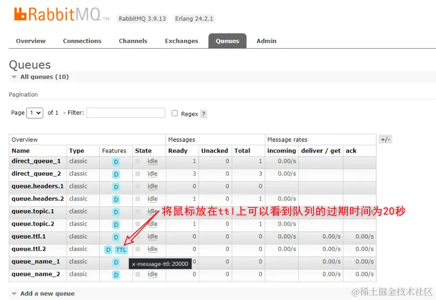
Task: Click the RabbitMQ logo
Action: pos(62,14)
